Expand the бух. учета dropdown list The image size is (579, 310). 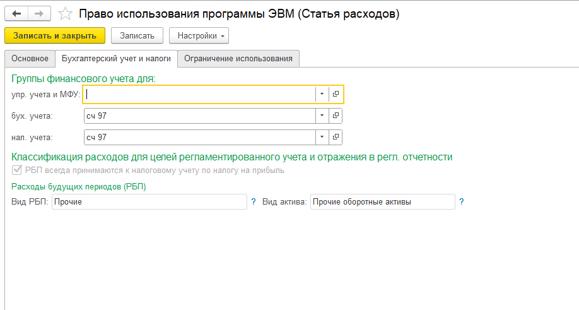tap(322, 116)
